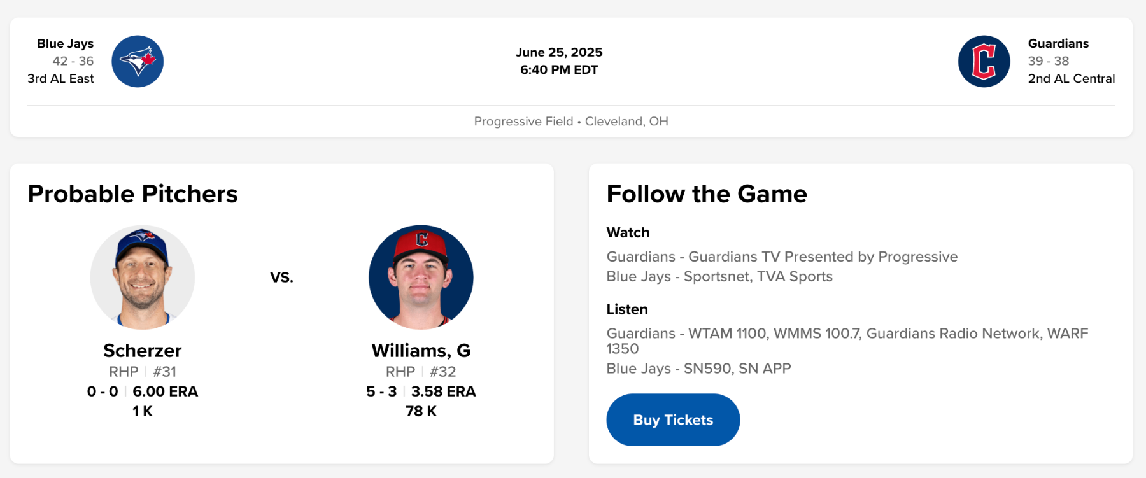Click the 6:40 PM EDT game time
Viewport: 1146px width, 478px height.
(559, 70)
